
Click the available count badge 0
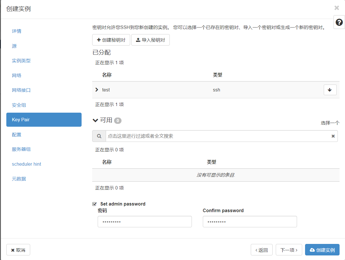[x=118, y=121]
